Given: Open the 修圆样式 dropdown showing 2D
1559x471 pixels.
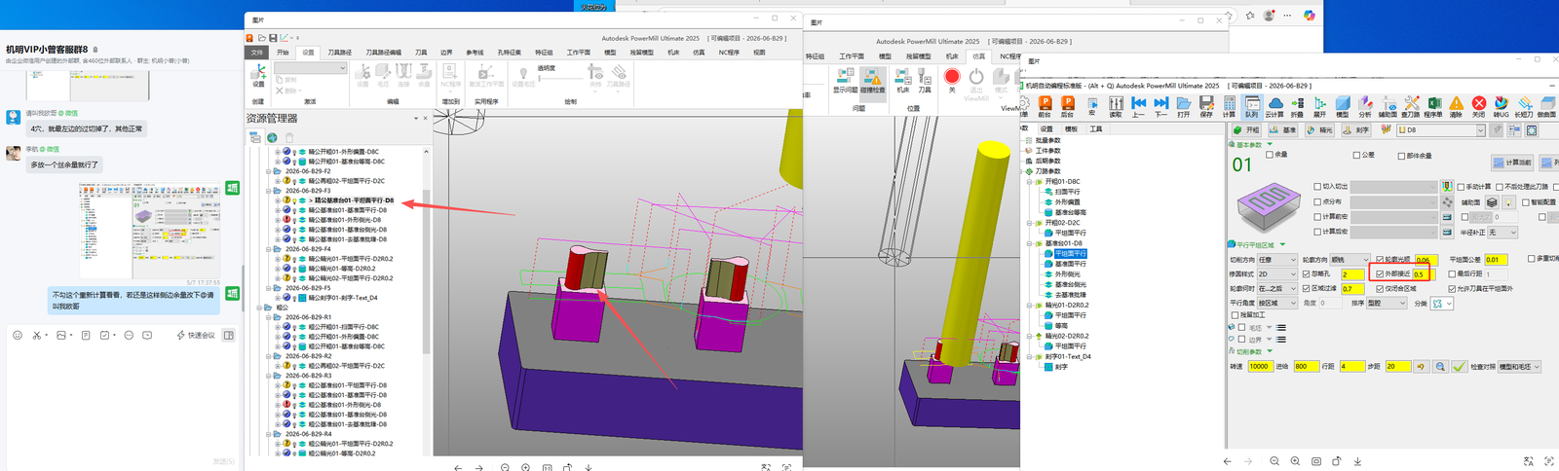Looking at the screenshot, I should click(x=1277, y=273).
